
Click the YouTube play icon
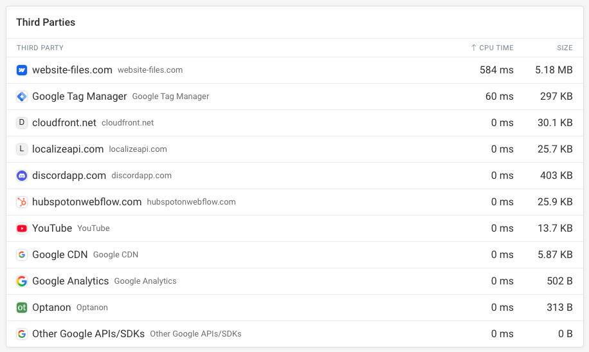coord(22,228)
